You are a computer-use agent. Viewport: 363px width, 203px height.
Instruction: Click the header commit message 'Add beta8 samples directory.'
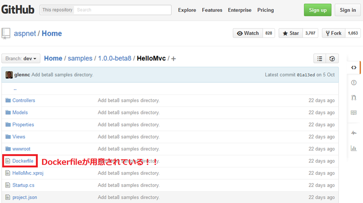tap(62, 75)
